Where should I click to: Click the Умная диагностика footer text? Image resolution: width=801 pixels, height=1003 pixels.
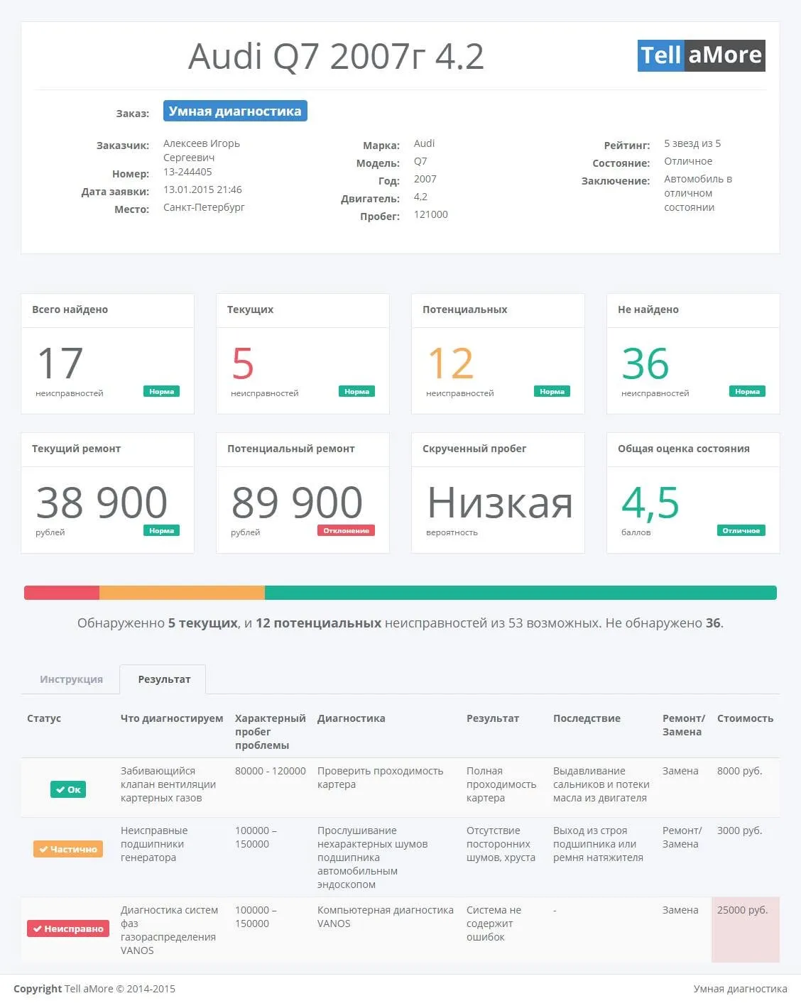(740, 989)
